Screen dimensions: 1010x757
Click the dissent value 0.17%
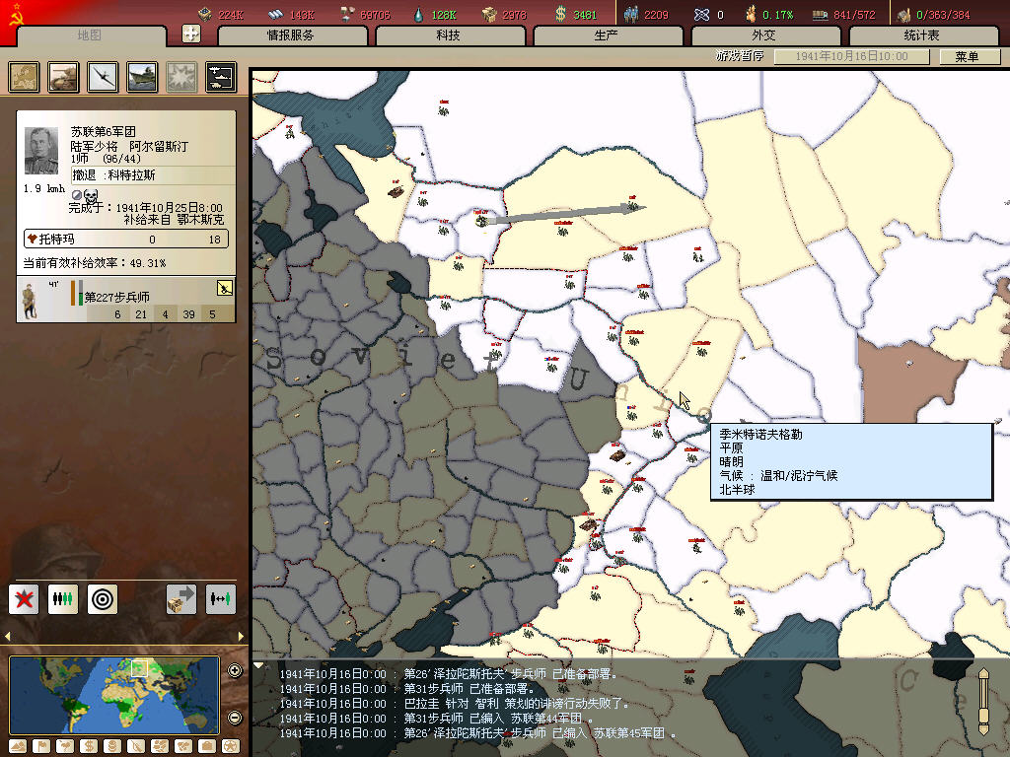coord(777,15)
